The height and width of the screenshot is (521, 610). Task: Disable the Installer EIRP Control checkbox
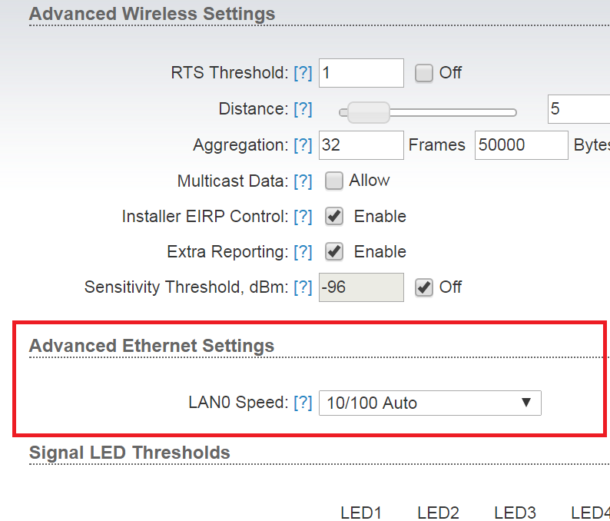(333, 217)
